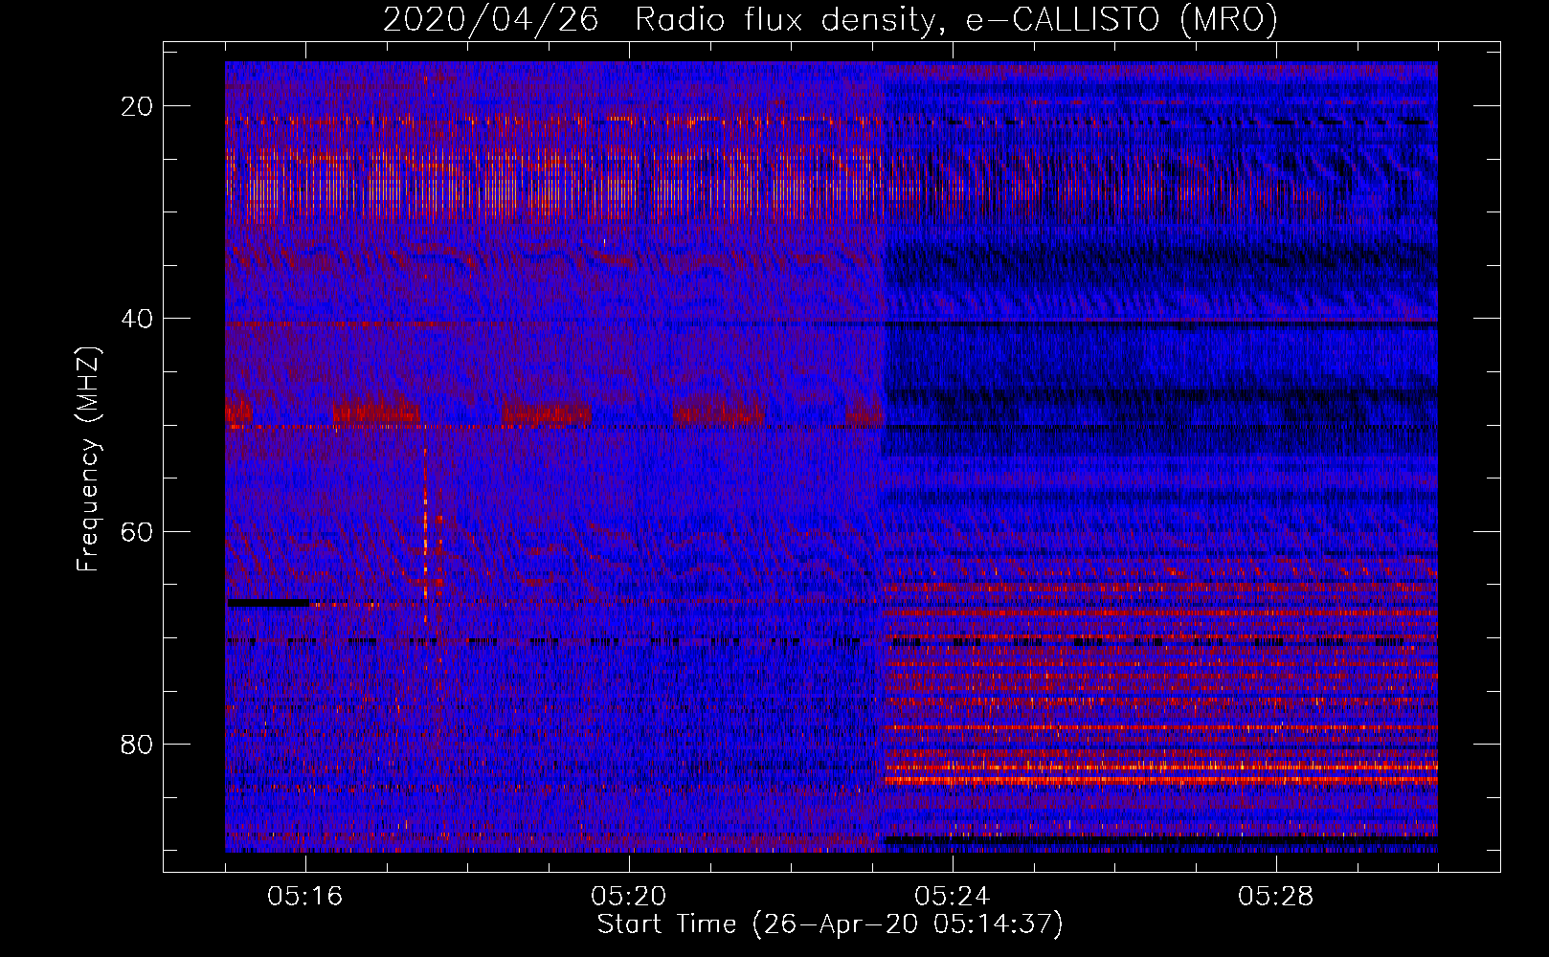Click the black horizontal bar near 67 MHz
Viewport: 1549px width, 957px height.
click(x=269, y=603)
